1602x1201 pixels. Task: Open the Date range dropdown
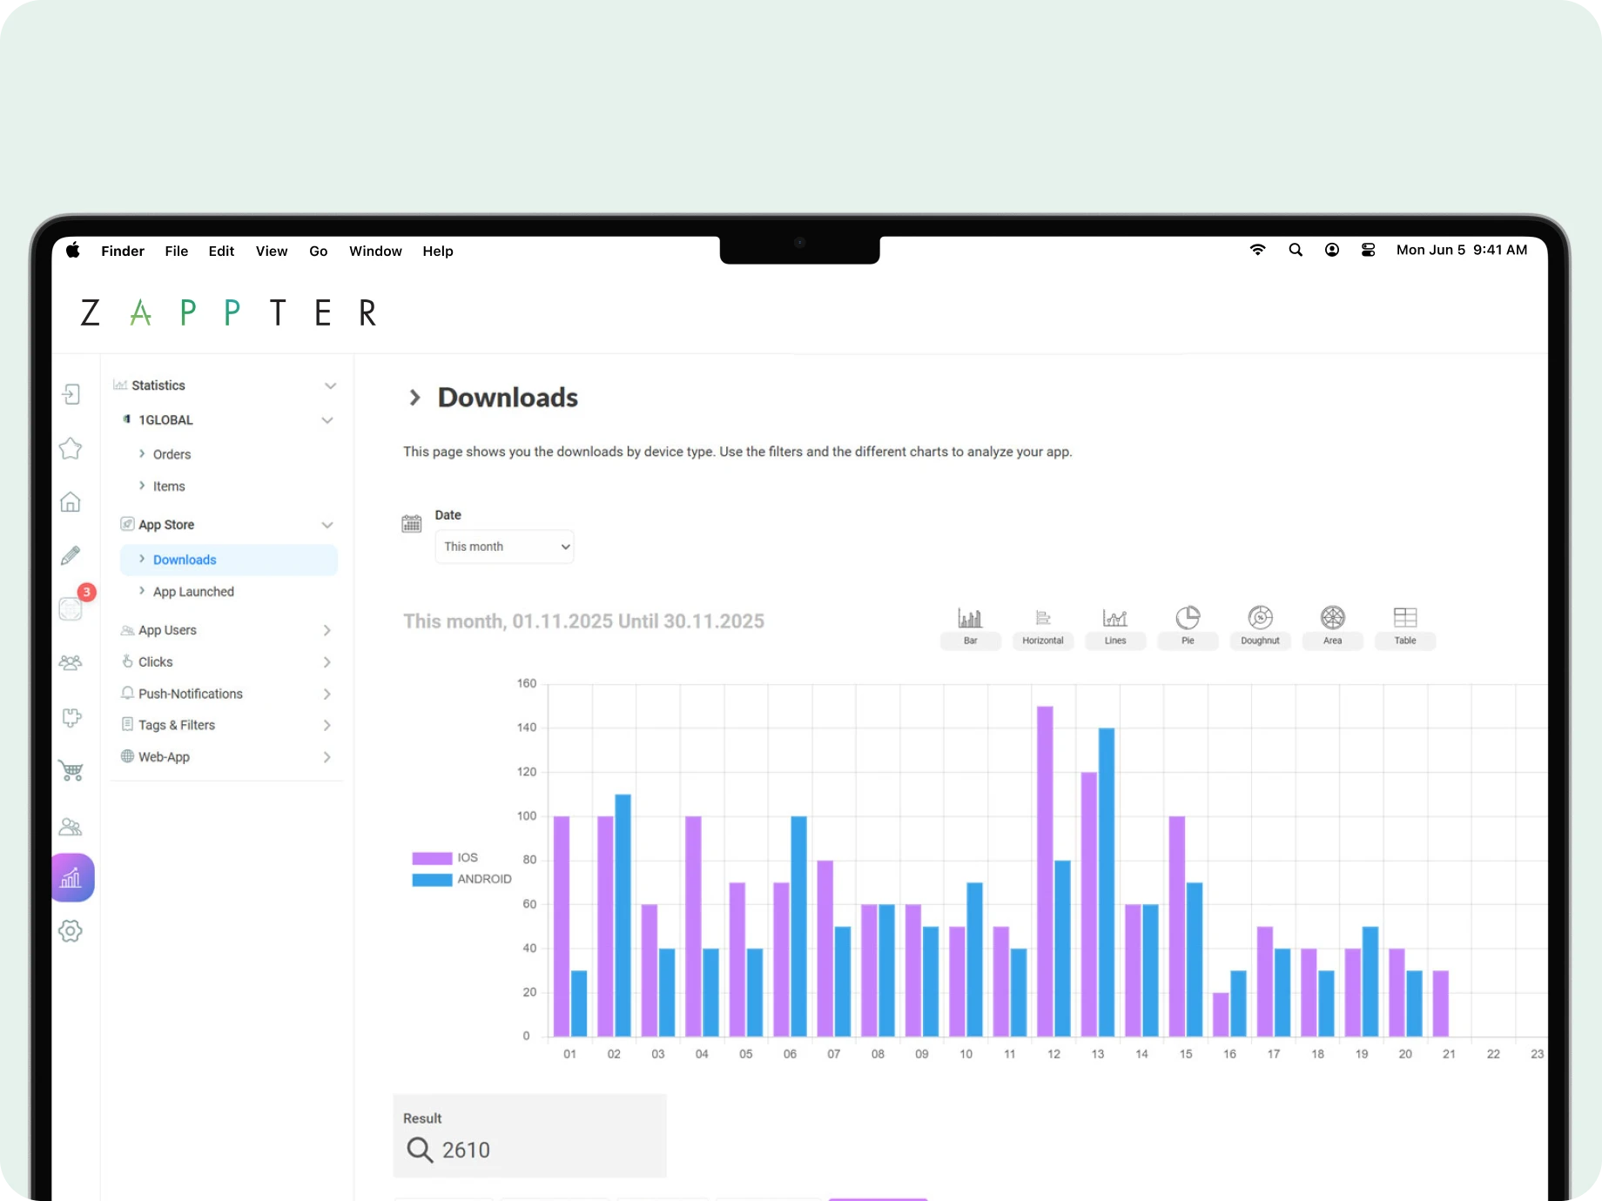pos(504,547)
